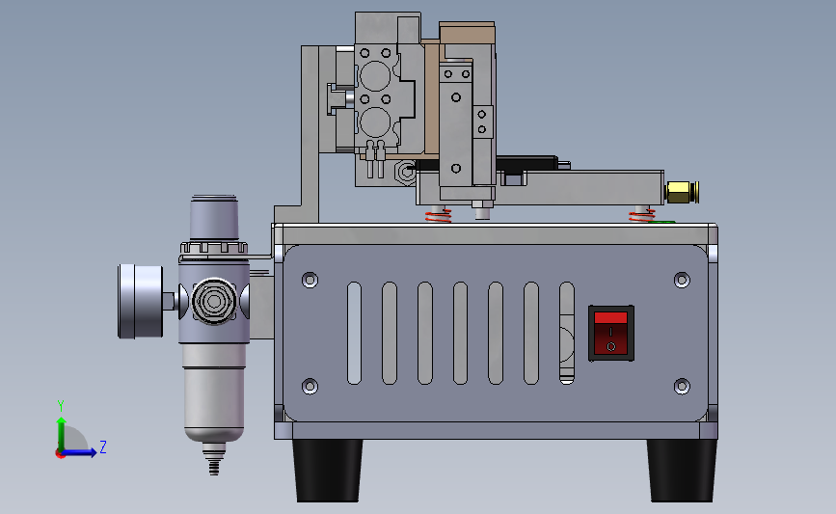
Task: Select the left black rubber foot
Action: [328, 471]
